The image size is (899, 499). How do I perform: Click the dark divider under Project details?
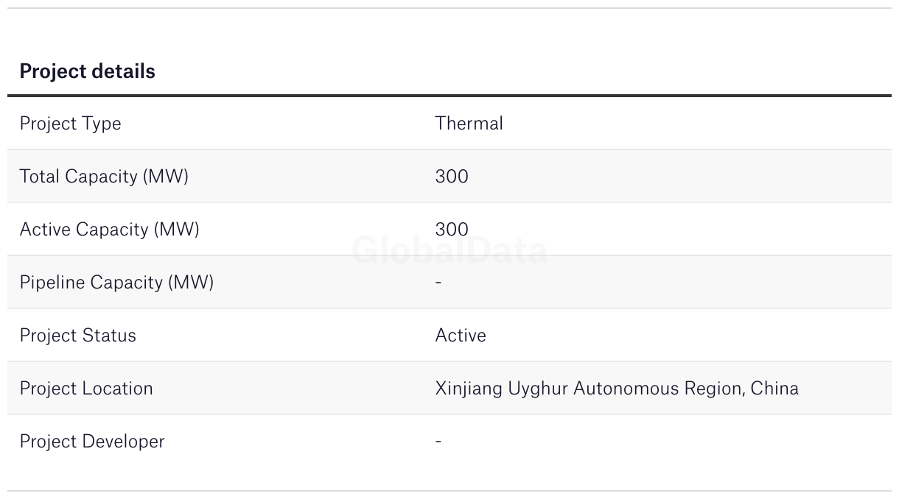click(x=450, y=96)
